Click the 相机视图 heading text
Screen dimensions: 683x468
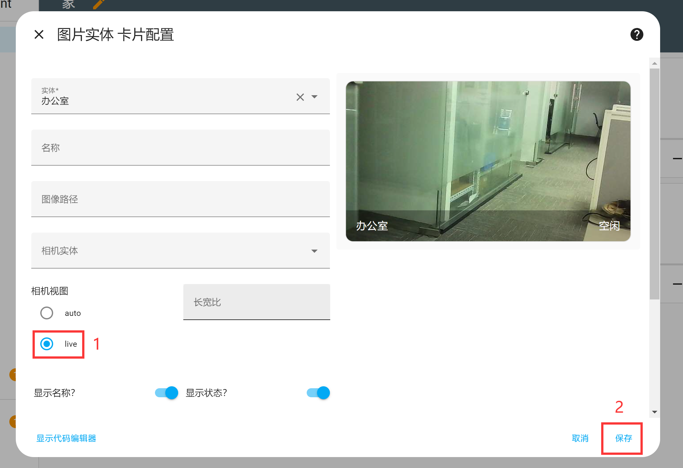[50, 291]
